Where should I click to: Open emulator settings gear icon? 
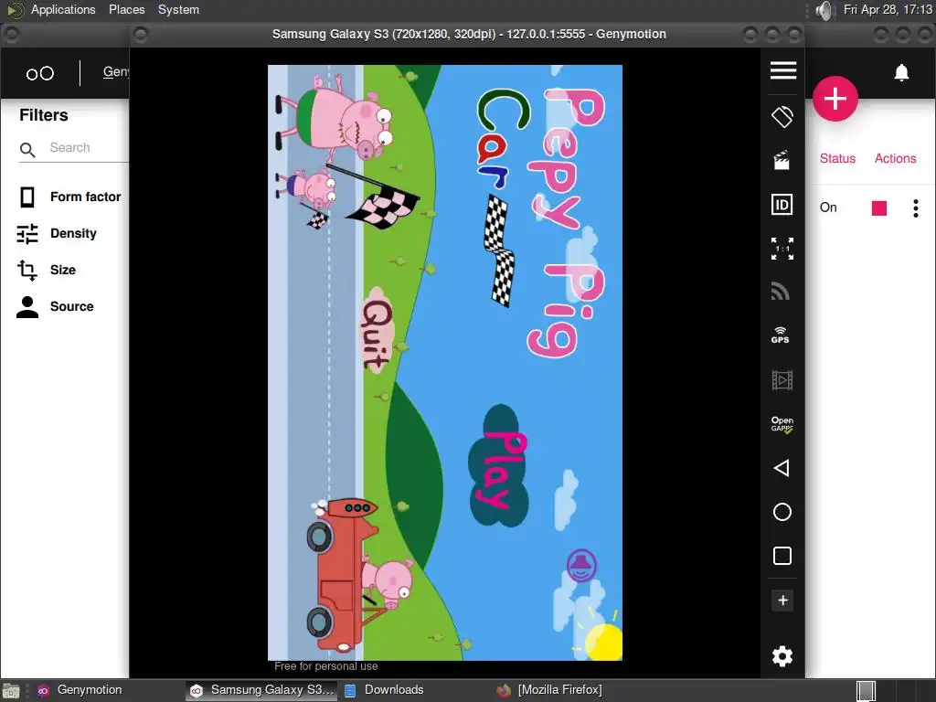click(782, 656)
